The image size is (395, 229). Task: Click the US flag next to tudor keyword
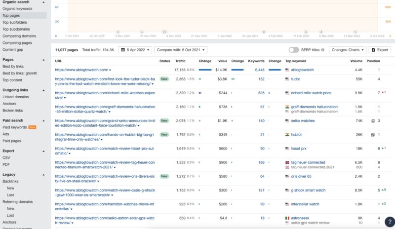(287, 79)
